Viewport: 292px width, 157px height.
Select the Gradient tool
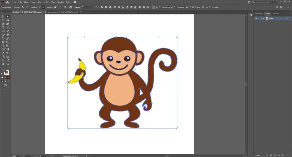pos(8,49)
